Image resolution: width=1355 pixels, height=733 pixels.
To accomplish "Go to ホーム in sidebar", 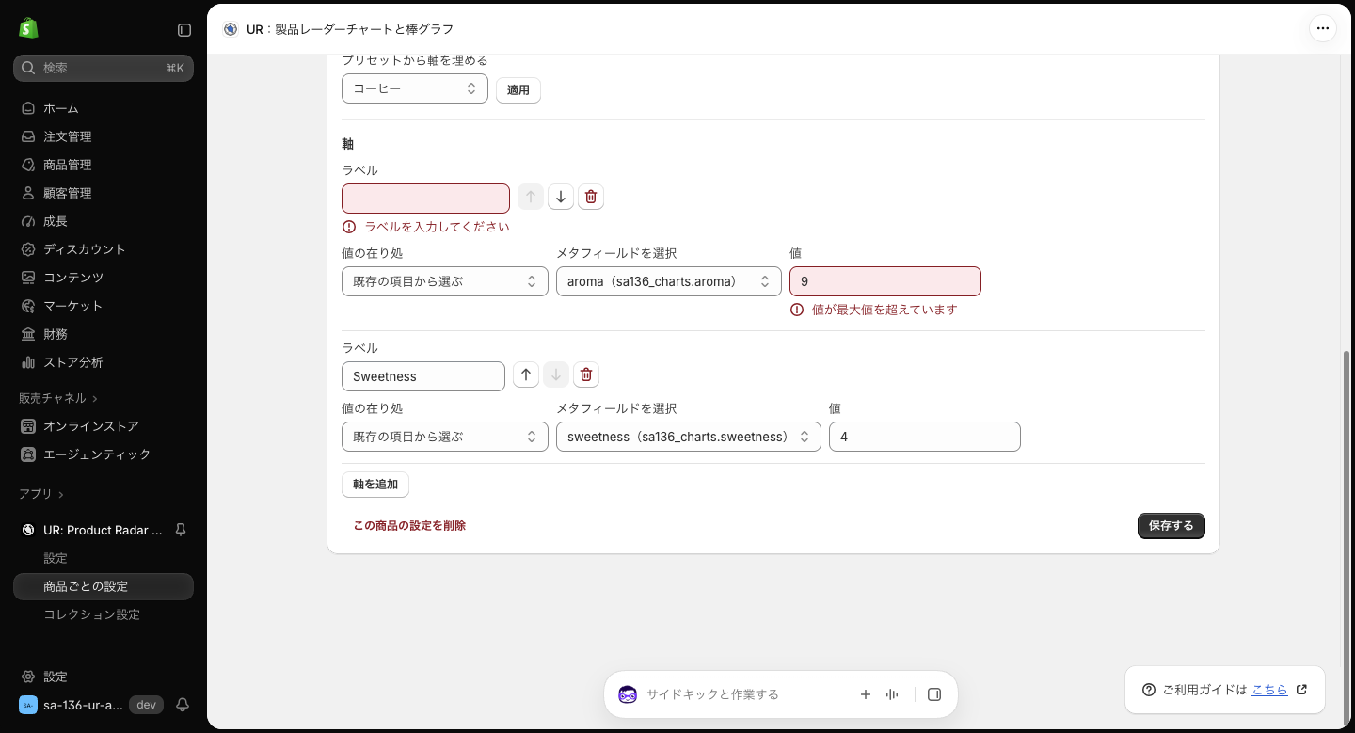I will click(104, 108).
